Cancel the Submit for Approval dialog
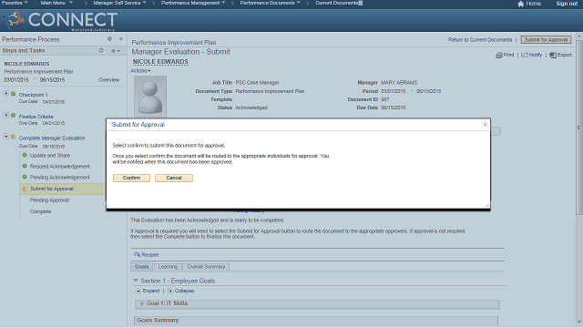Viewport: 583px width, 328px height. coord(174,179)
